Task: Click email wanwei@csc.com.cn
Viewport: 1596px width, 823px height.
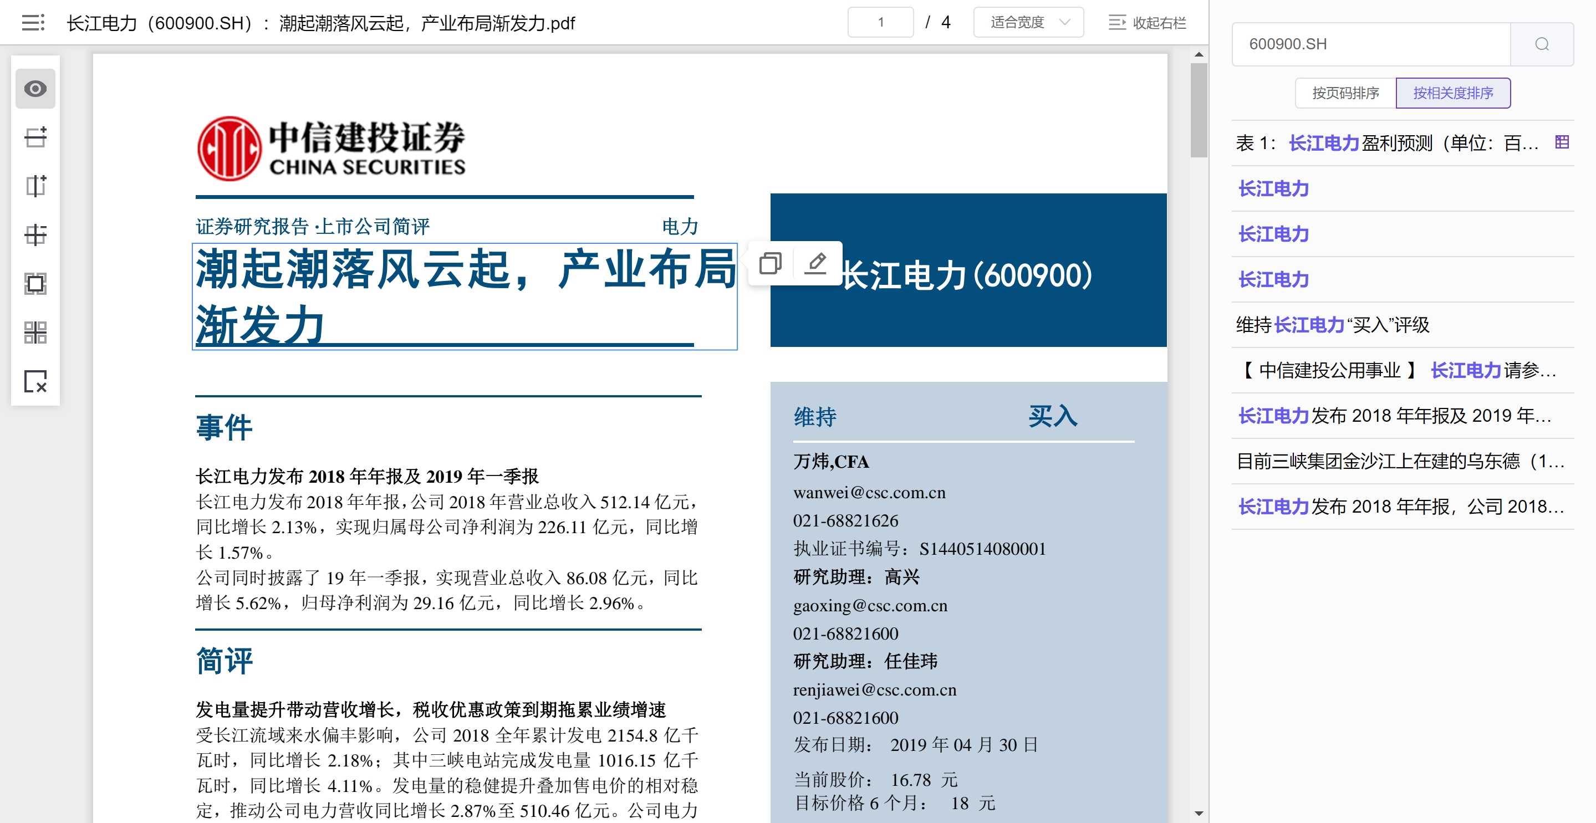Action: pyautogui.click(x=869, y=493)
